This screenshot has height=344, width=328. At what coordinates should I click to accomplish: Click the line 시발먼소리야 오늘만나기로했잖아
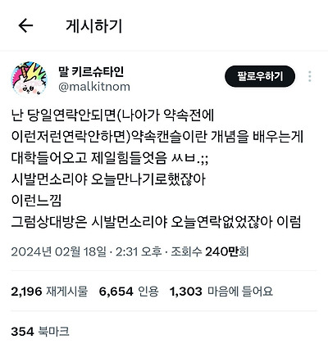pyautogui.click(x=108, y=179)
